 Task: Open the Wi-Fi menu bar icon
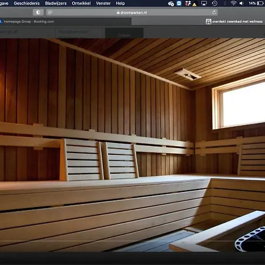click(x=233, y=4)
